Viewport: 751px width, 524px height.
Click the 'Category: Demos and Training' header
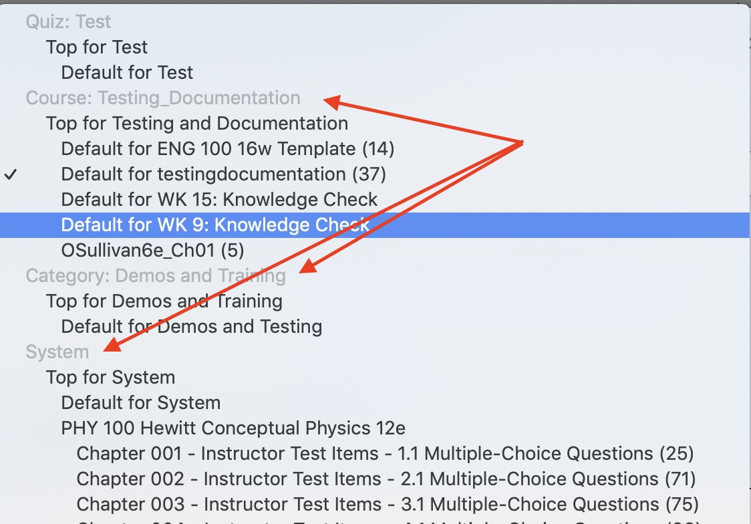(155, 275)
